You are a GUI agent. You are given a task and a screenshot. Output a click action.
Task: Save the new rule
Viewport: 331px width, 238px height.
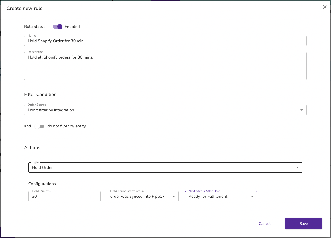pos(304,223)
